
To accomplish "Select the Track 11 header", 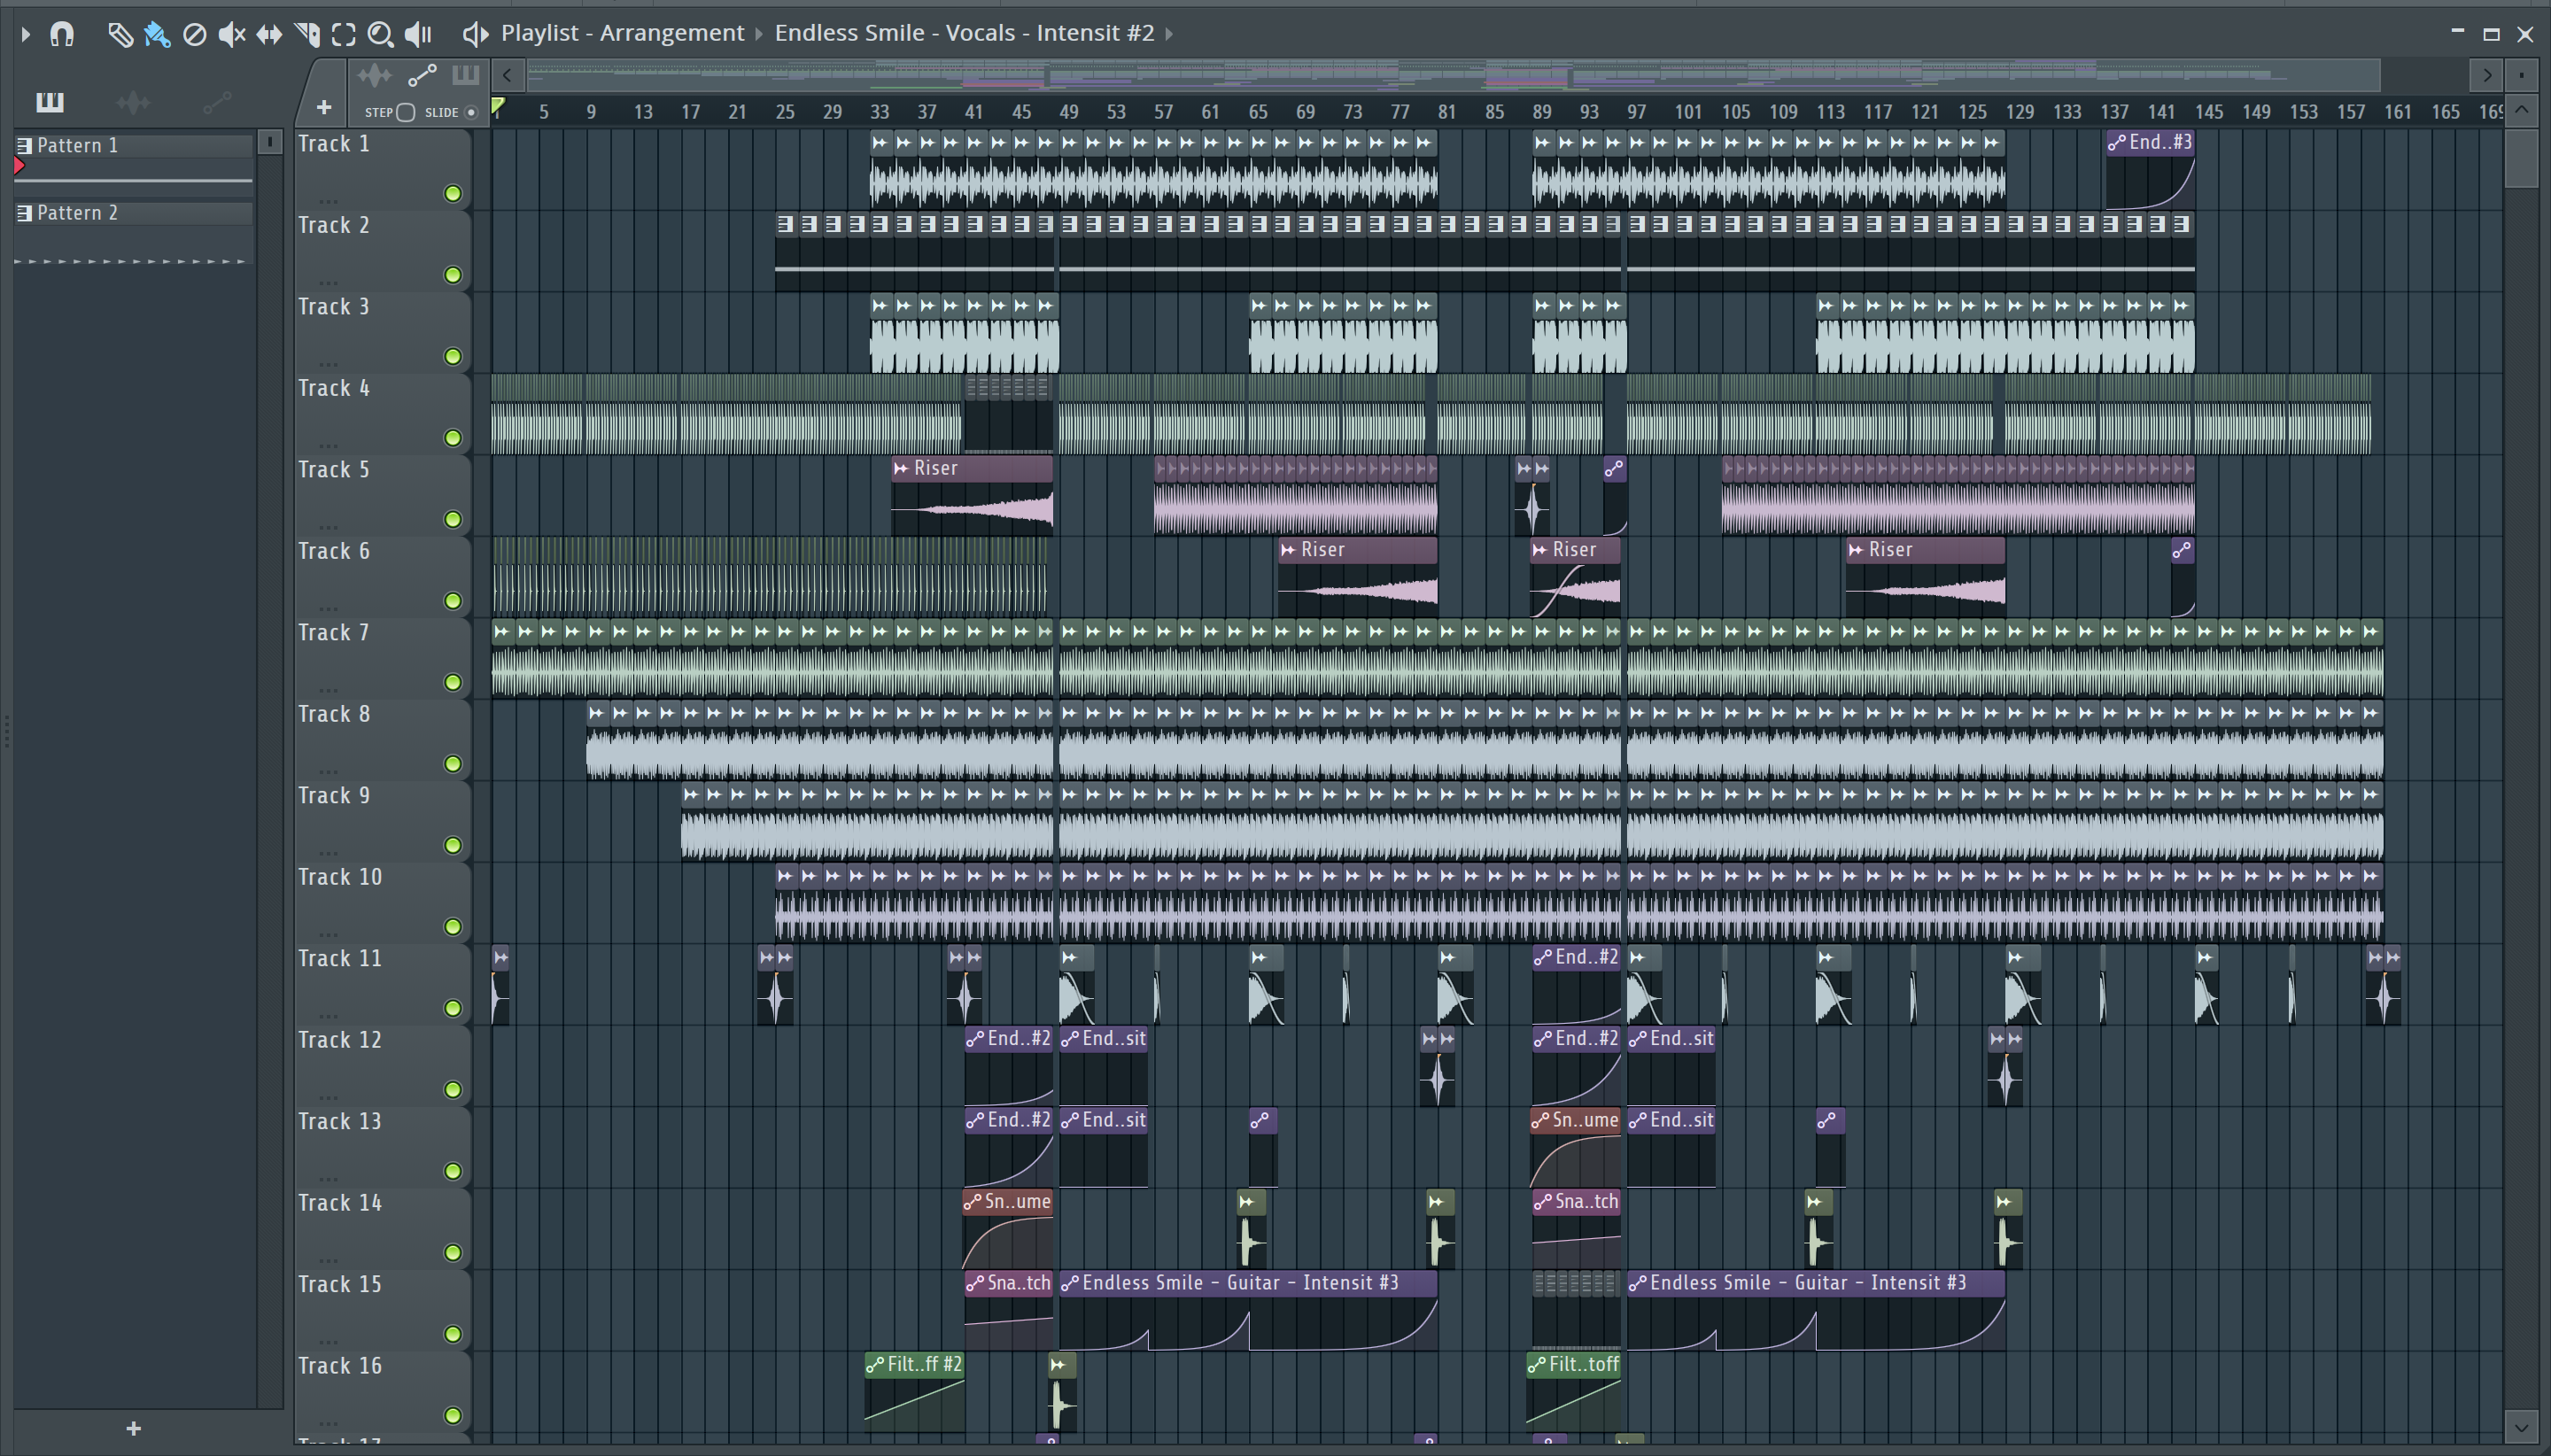I will click(x=382, y=983).
